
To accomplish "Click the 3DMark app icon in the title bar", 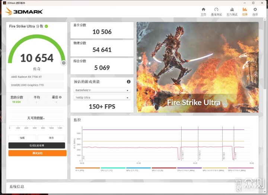I will [4, 3].
